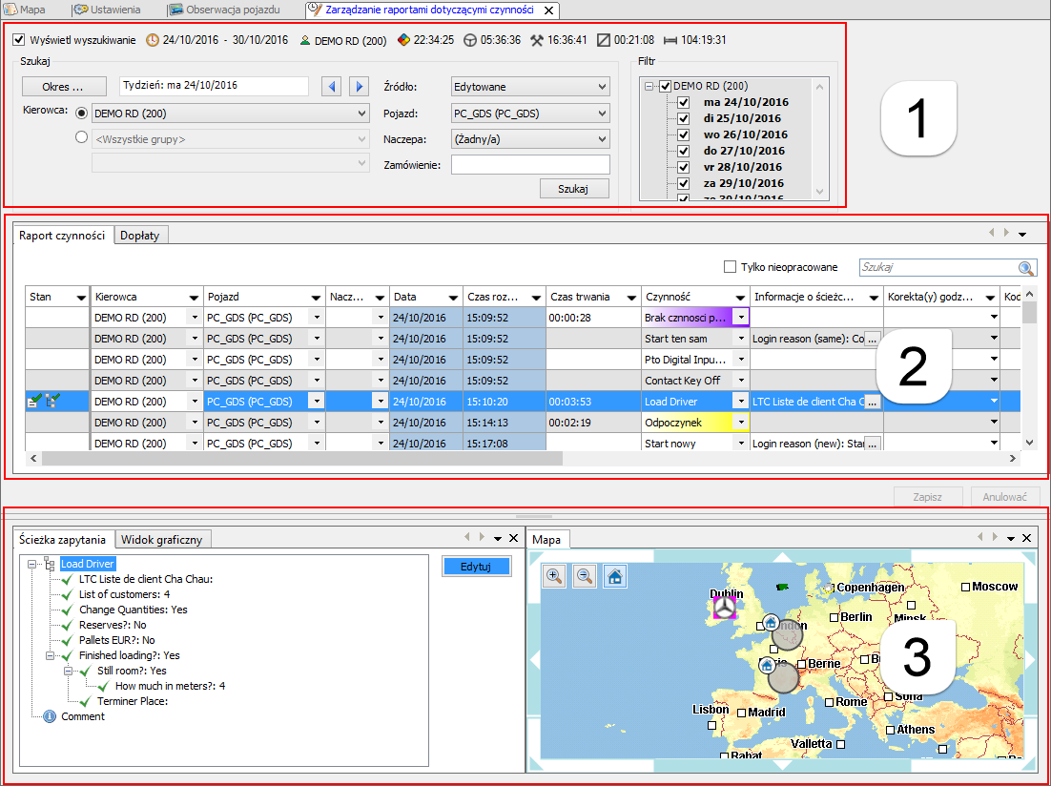The width and height of the screenshot is (1051, 786).
Task: Click the Zamówienie input field
Action: coord(529,165)
